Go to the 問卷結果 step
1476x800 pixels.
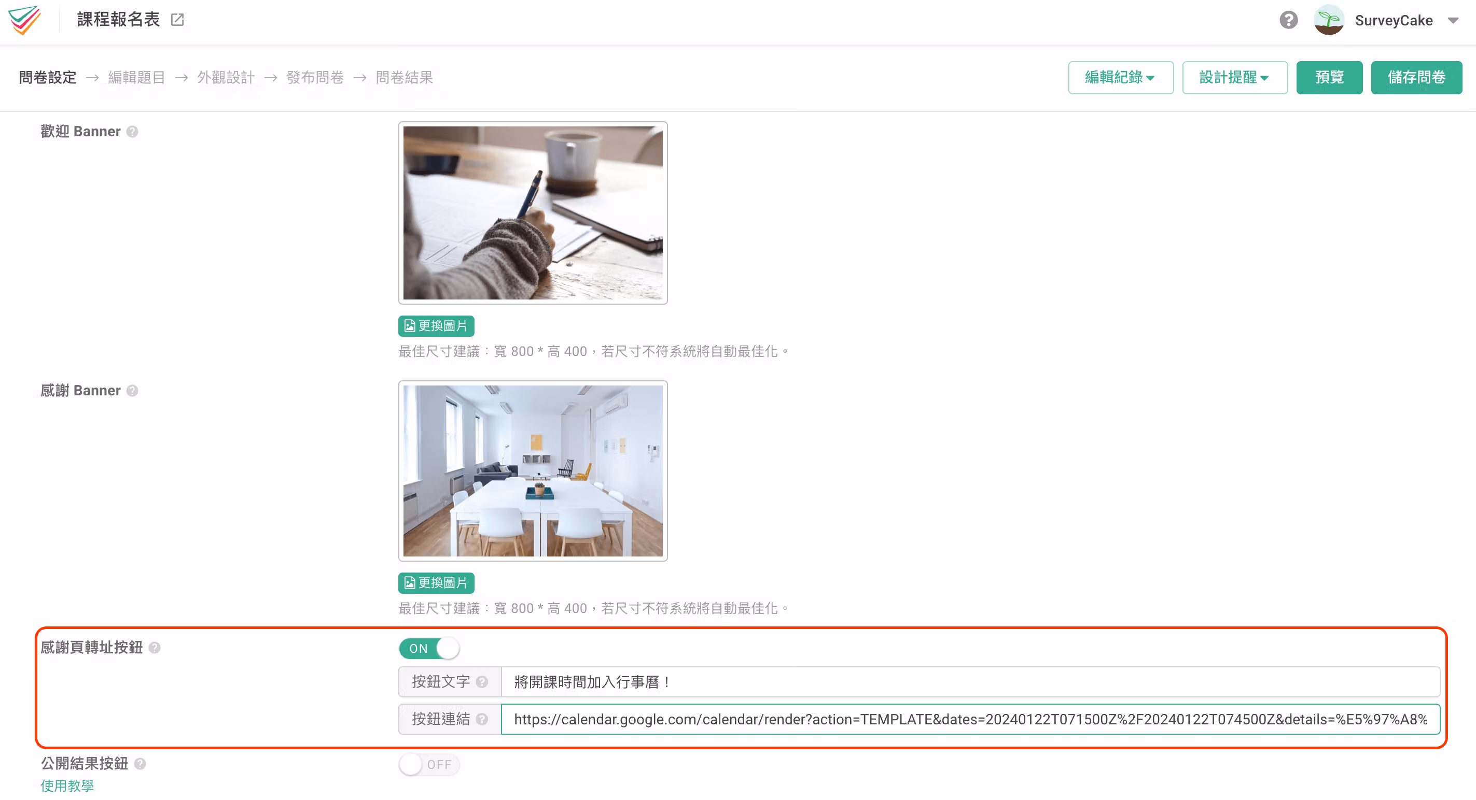point(405,77)
